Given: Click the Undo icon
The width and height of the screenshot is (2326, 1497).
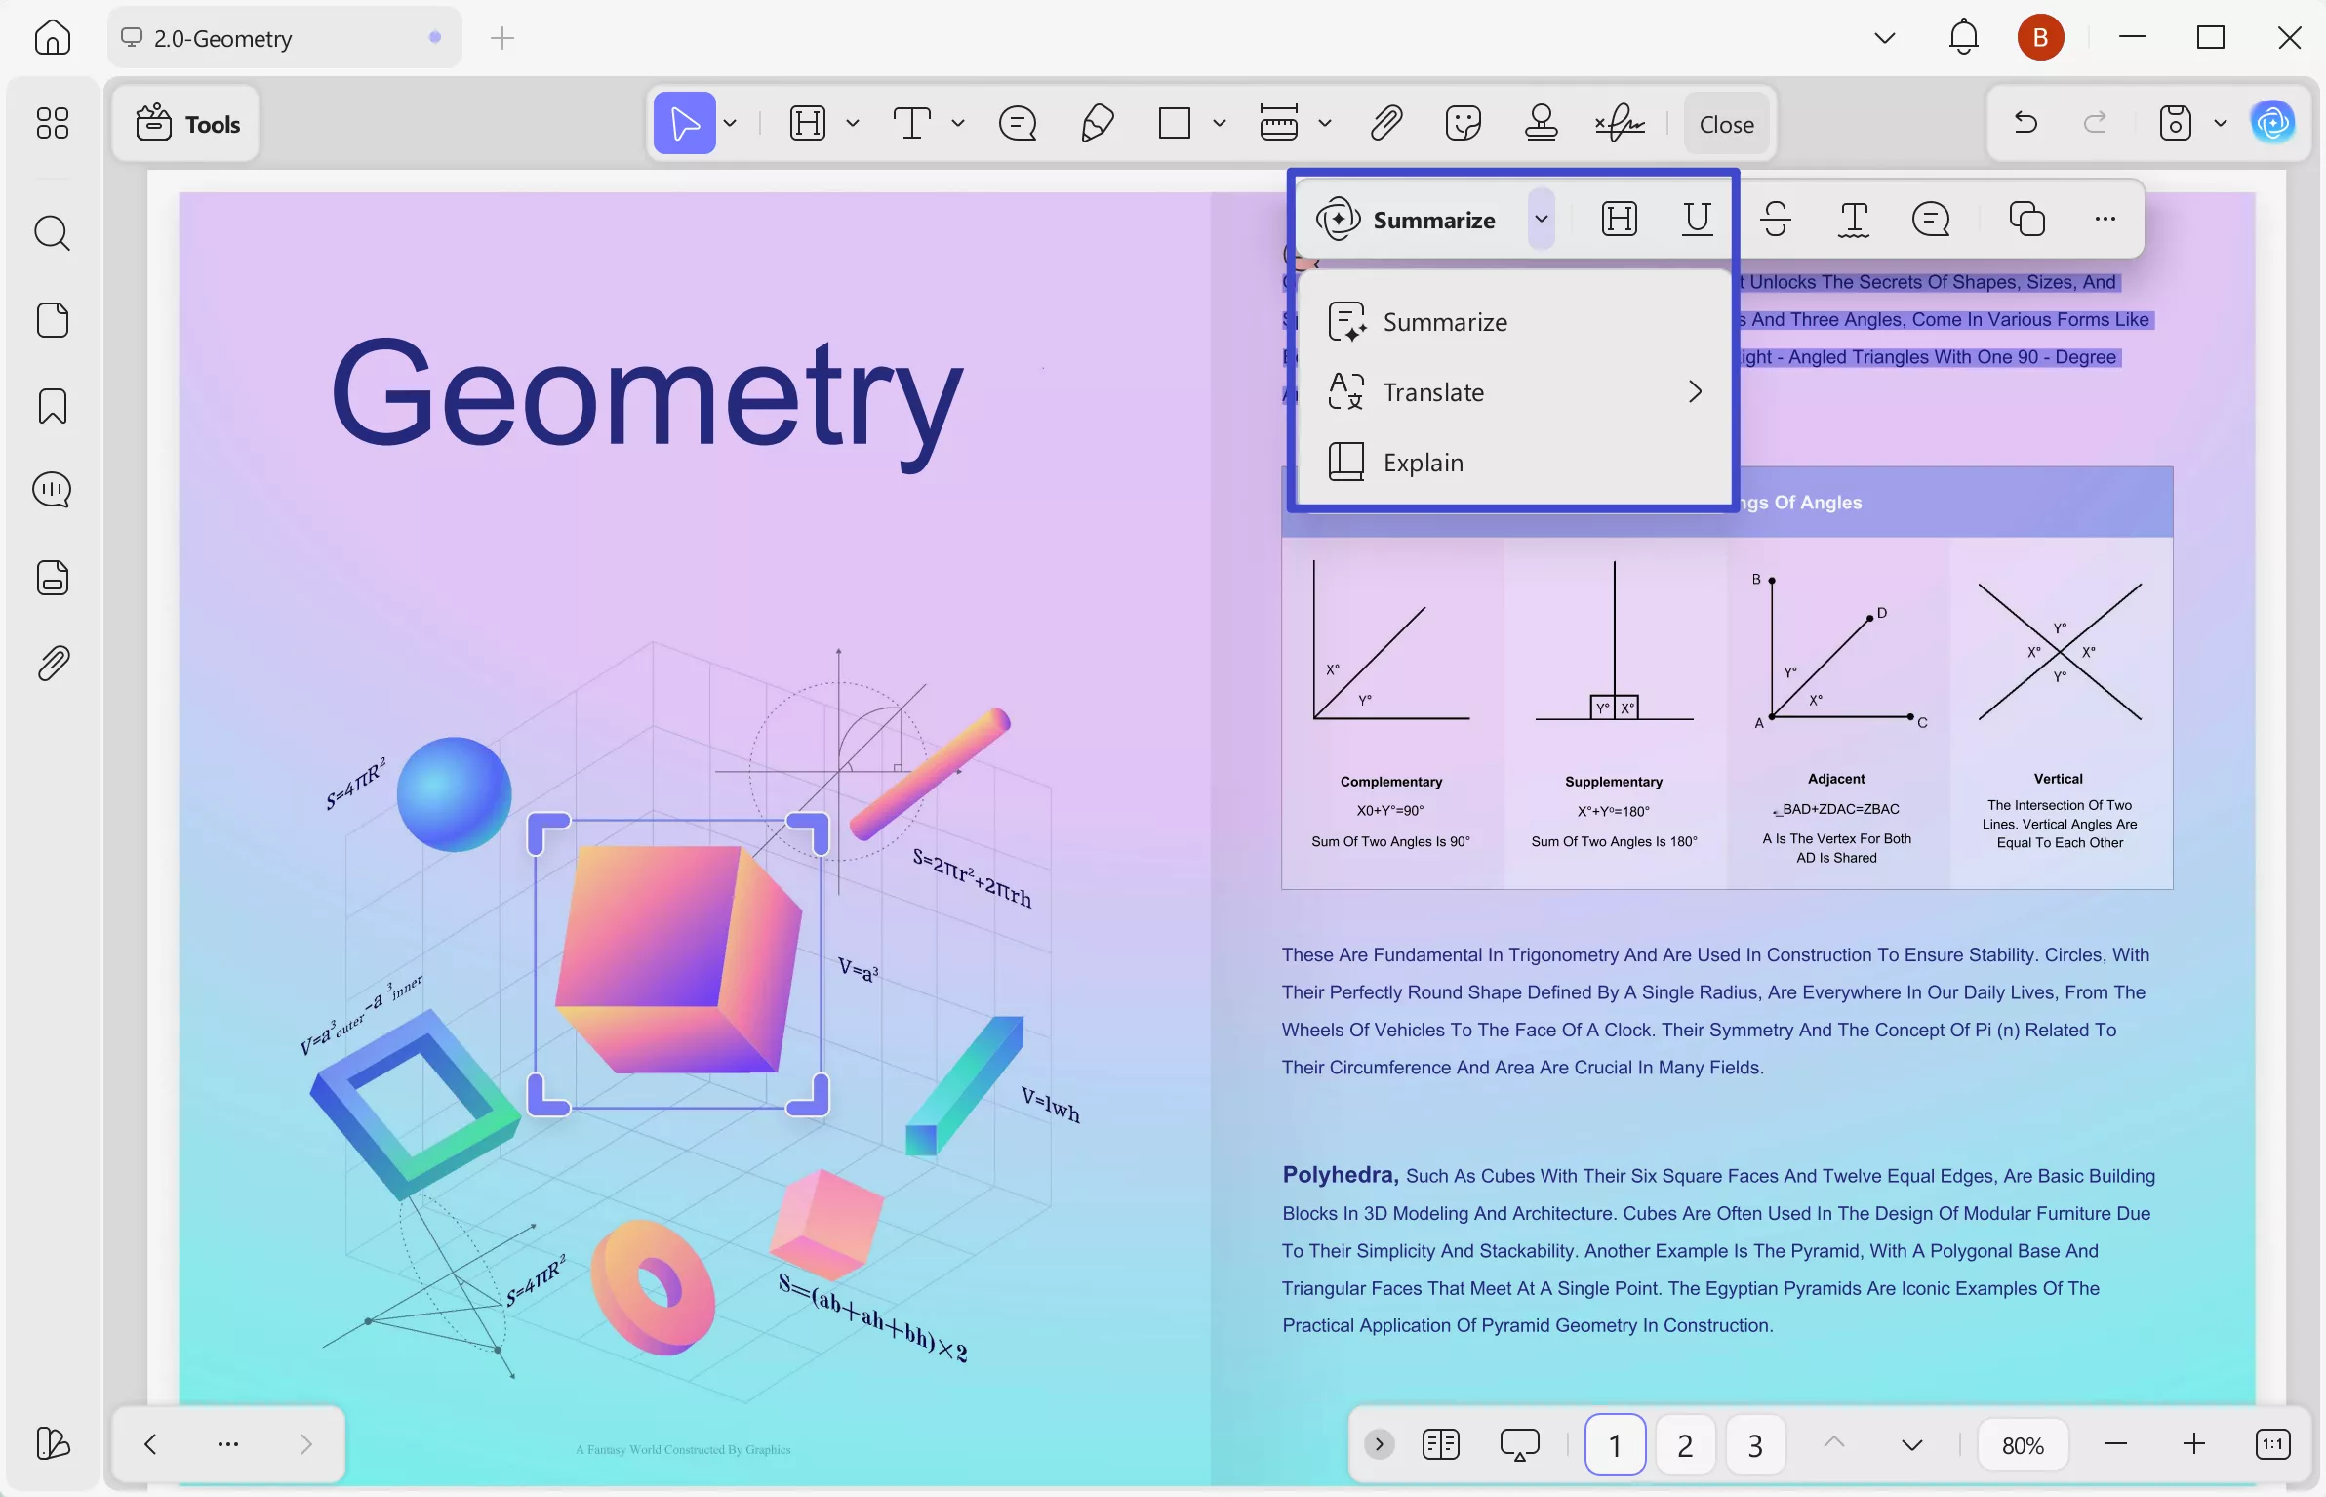Looking at the screenshot, I should coord(2025,123).
